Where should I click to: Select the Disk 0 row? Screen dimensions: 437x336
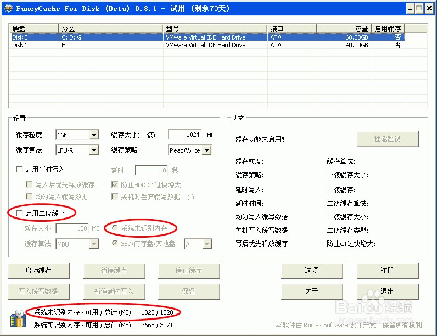pyautogui.click(x=207, y=37)
